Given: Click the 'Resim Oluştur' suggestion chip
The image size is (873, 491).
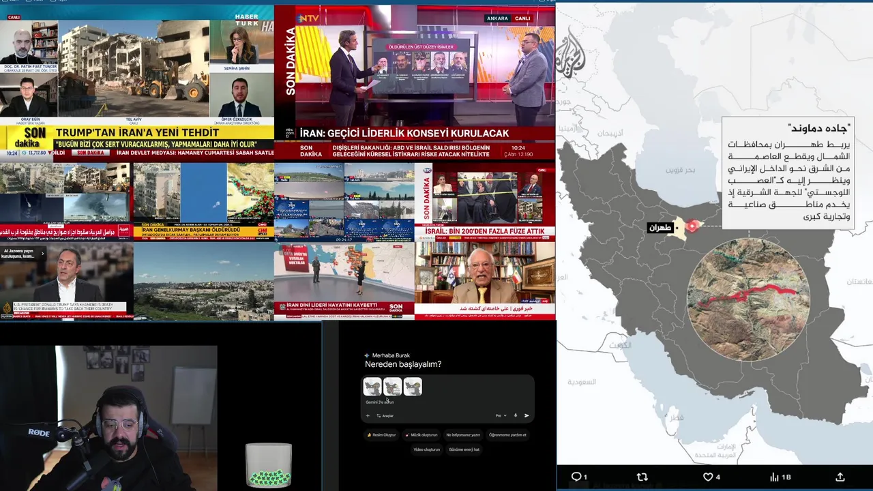Looking at the screenshot, I should click(381, 434).
